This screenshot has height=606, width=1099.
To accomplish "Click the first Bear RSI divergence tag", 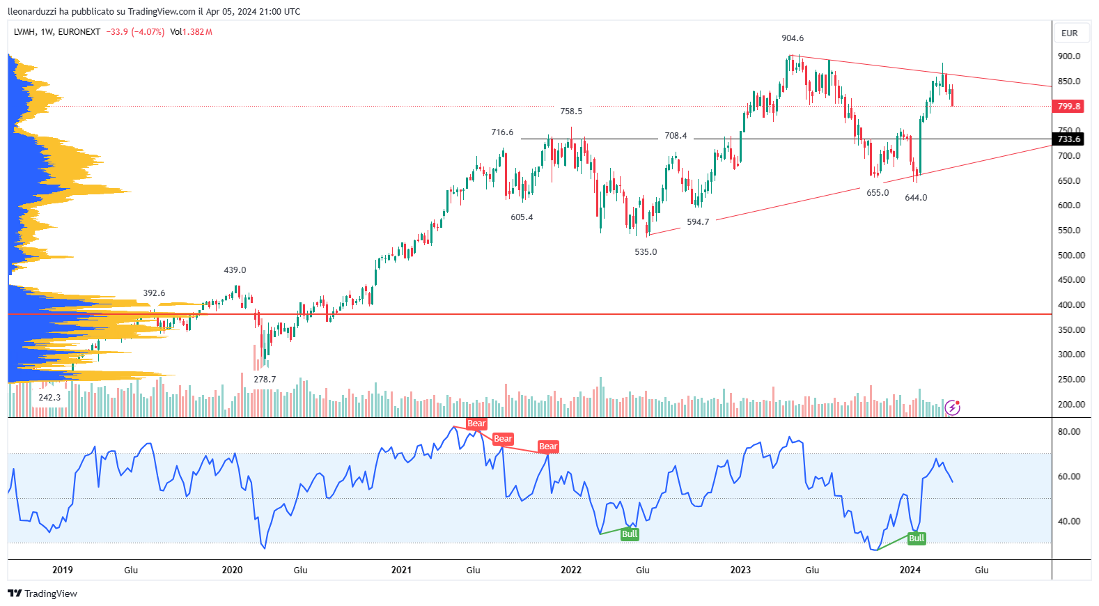I will [476, 424].
